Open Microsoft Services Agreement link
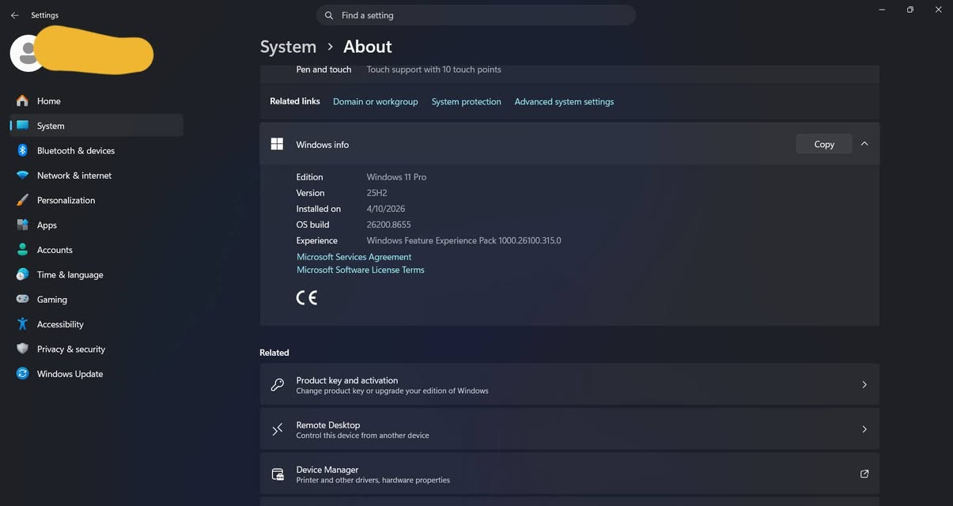The height and width of the screenshot is (506, 953). pyautogui.click(x=354, y=257)
